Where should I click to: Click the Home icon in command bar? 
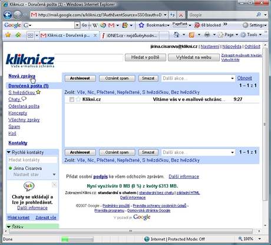[x=177, y=35]
